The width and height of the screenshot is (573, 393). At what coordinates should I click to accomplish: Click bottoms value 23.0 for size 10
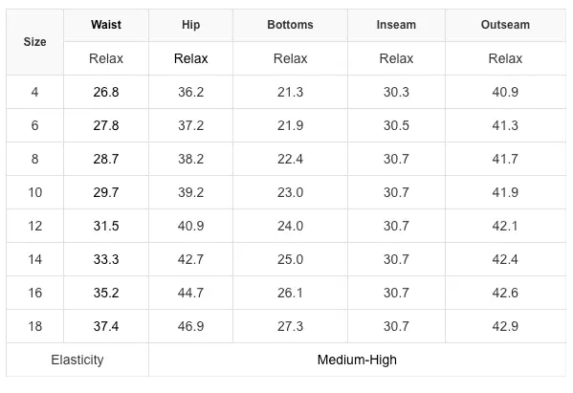[290, 192]
